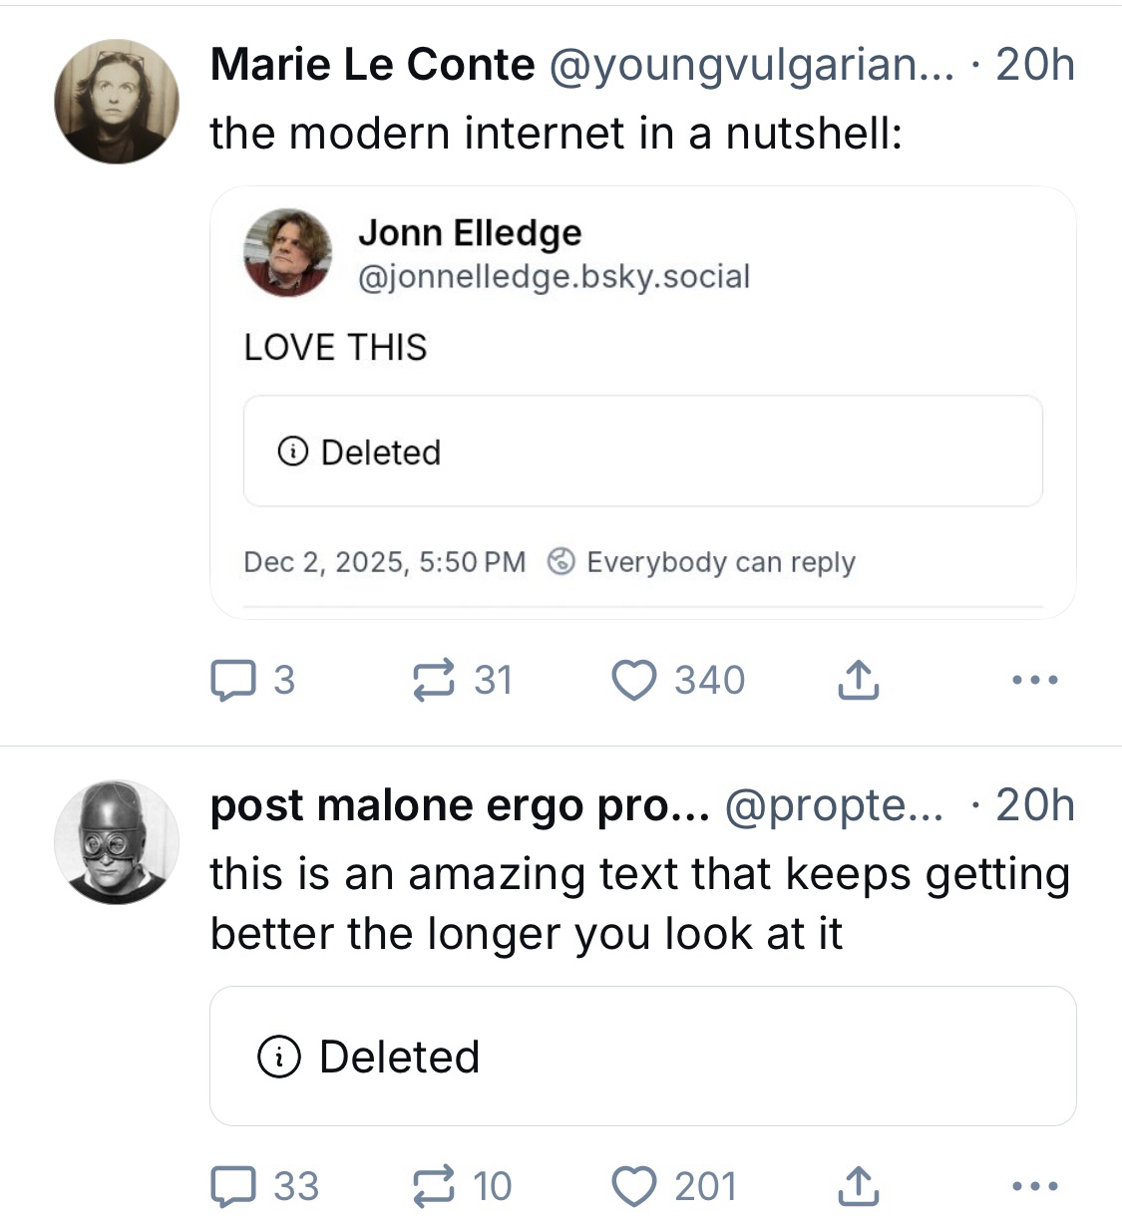Like Marie Le Conte's post

click(633, 681)
